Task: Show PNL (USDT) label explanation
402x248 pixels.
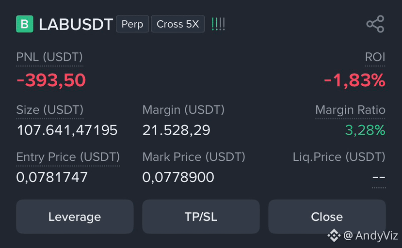Action: (x=49, y=57)
